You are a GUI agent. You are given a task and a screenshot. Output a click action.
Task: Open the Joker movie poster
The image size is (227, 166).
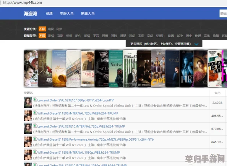(45, 69)
